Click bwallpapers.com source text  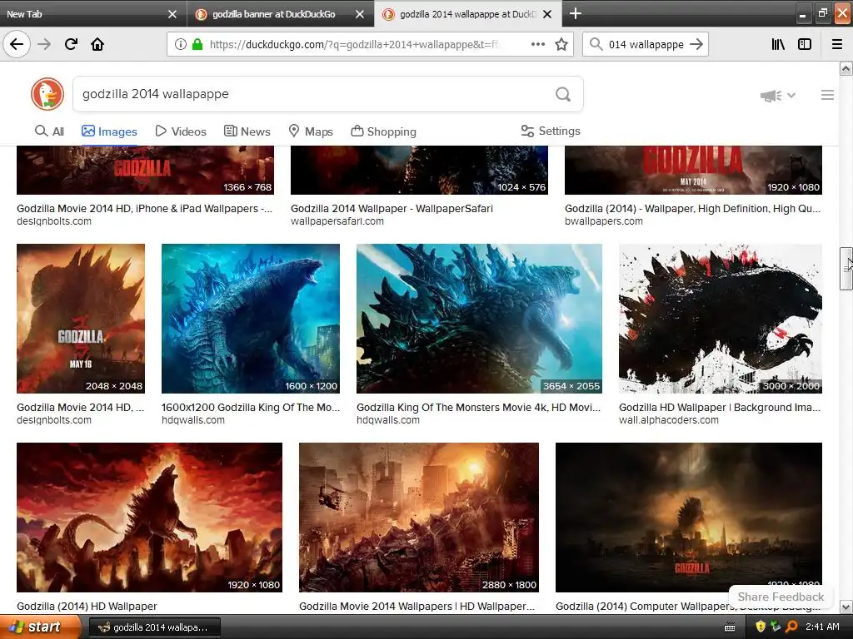click(x=603, y=221)
